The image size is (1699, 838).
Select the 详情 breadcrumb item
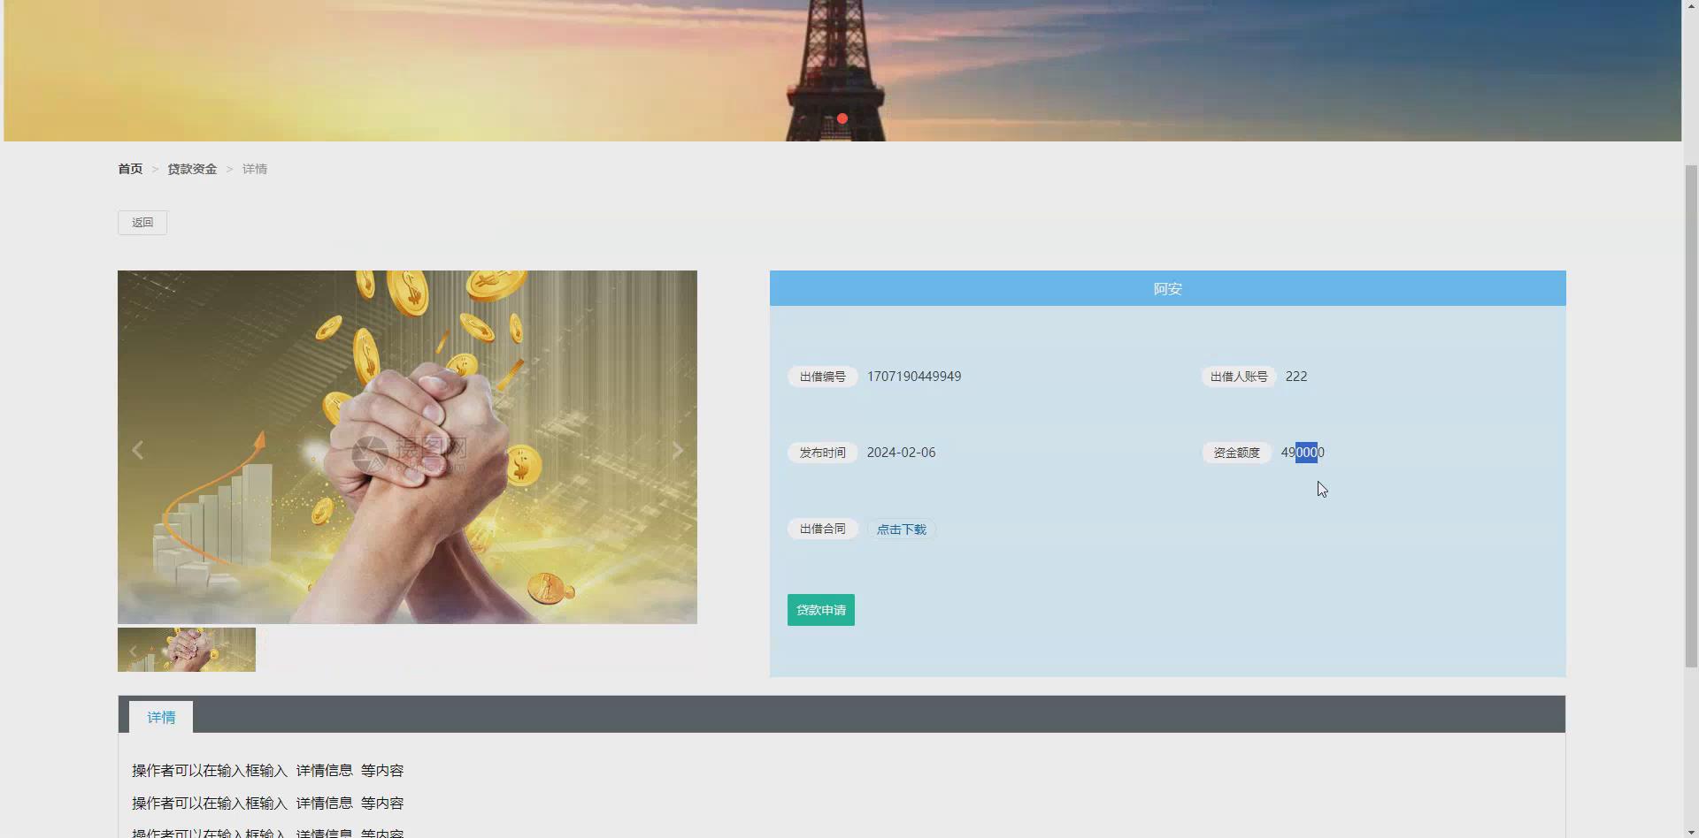tap(255, 169)
